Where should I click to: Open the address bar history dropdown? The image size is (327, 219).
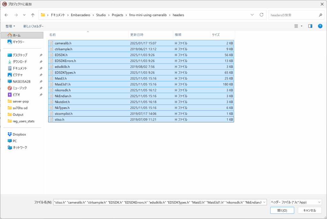coord(252,15)
